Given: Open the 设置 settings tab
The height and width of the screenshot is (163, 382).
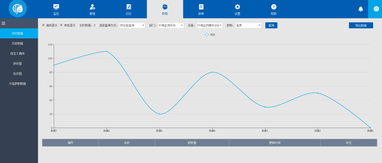Looking at the screenshot, I should point(238,9).
